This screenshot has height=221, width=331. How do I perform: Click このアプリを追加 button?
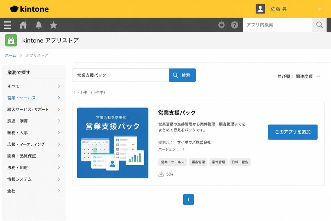tap(293, 132)
